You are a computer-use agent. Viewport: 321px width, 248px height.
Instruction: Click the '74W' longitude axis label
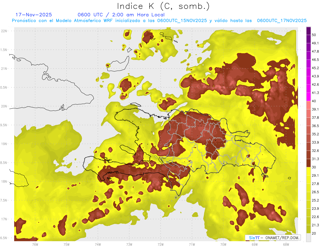pyautogui.click(x=98, y=245)
